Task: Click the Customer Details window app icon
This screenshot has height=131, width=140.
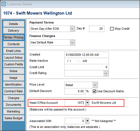Action: [4, 4]
